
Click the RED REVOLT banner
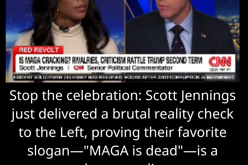click(39, 50)
